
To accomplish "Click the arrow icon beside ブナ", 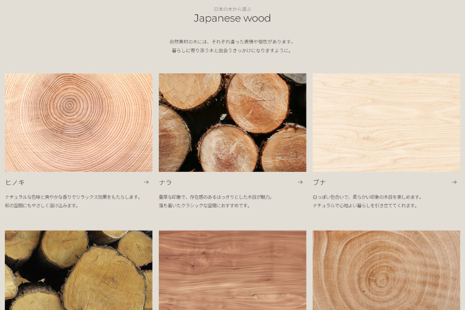I will coord(454,182).
